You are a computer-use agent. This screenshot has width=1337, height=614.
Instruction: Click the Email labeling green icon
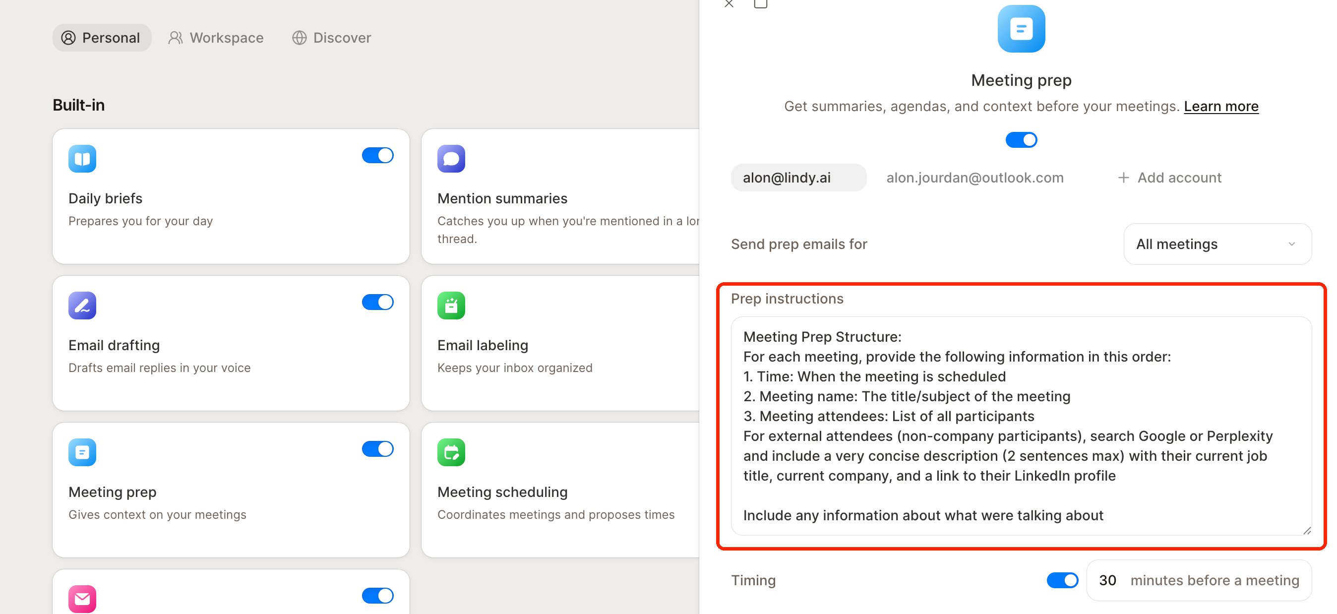tap(451, 305)
